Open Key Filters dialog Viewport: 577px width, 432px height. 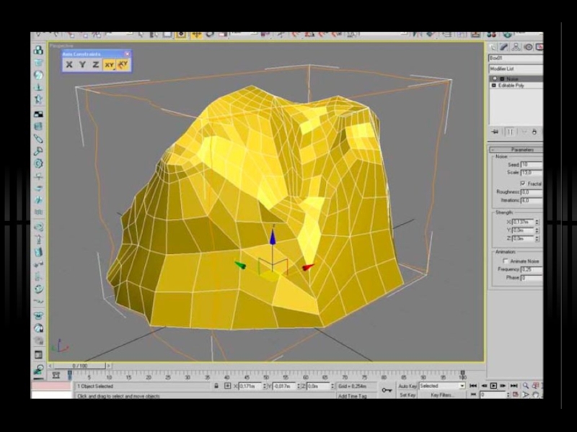pyautogui.click(x=441, y=395)
